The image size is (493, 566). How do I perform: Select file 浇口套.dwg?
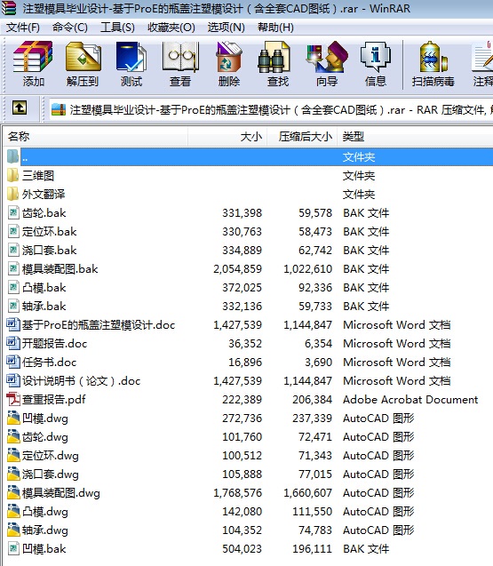50,474
